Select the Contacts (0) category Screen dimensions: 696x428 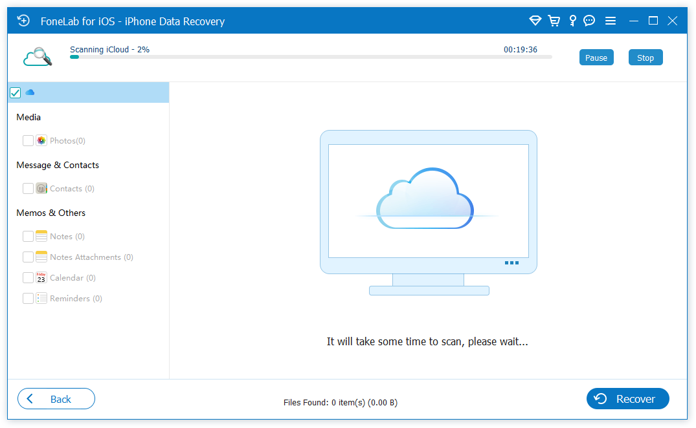tap(72, 188)
